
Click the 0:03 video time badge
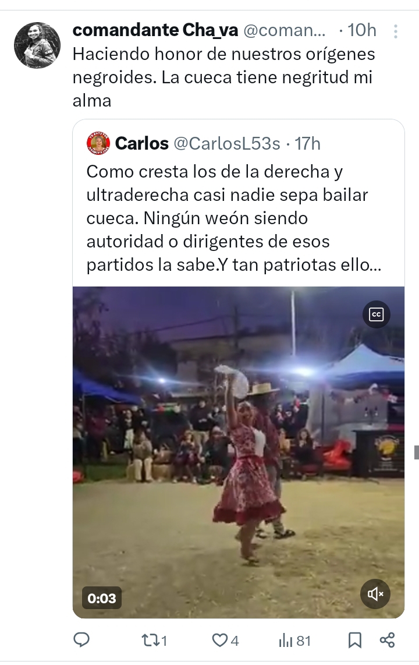pyautogui.click(x=102, y=598)
